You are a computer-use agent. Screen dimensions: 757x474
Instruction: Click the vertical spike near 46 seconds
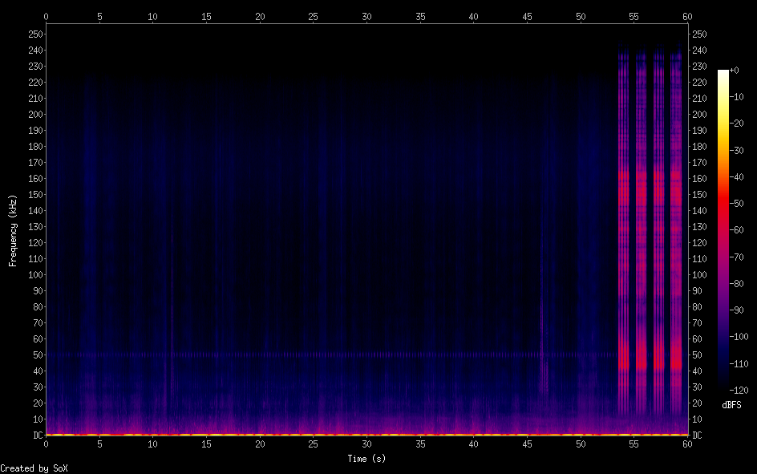542,337
